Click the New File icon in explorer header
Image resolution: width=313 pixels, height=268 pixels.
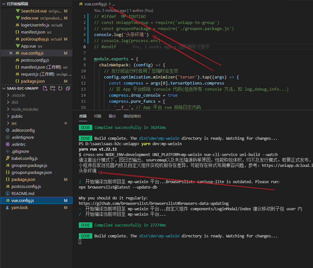tap(45, 88)
